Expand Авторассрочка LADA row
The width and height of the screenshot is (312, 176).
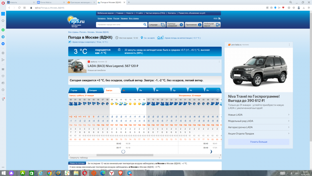tap(259, 127)
